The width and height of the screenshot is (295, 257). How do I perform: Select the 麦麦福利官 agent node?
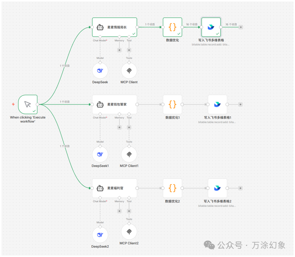114,188
